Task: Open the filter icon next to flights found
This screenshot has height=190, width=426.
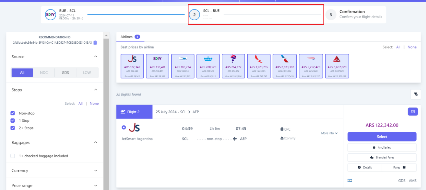Action: [x=416, y=94]
